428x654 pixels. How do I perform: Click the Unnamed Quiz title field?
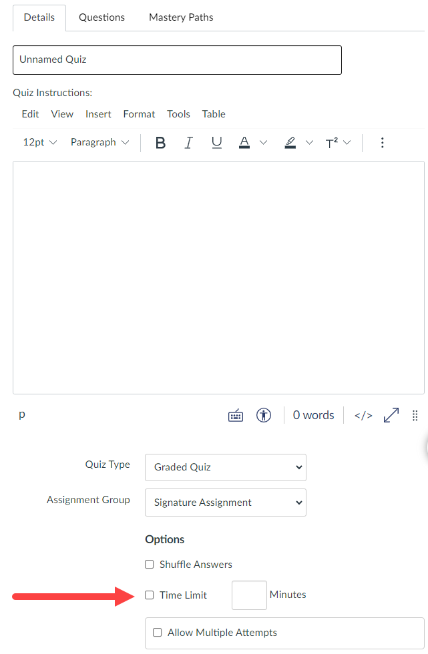[178, 60]
